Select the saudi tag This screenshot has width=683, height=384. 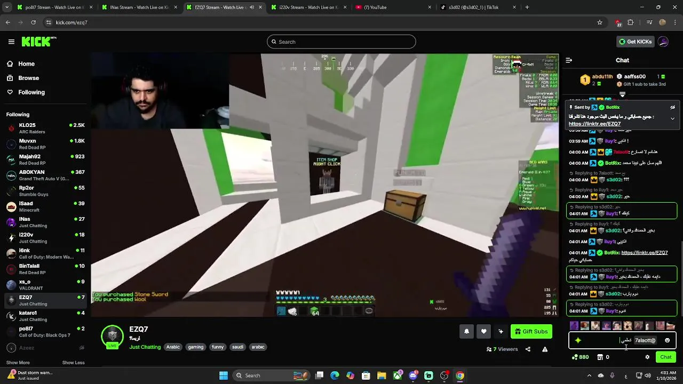tap(237, 347)
